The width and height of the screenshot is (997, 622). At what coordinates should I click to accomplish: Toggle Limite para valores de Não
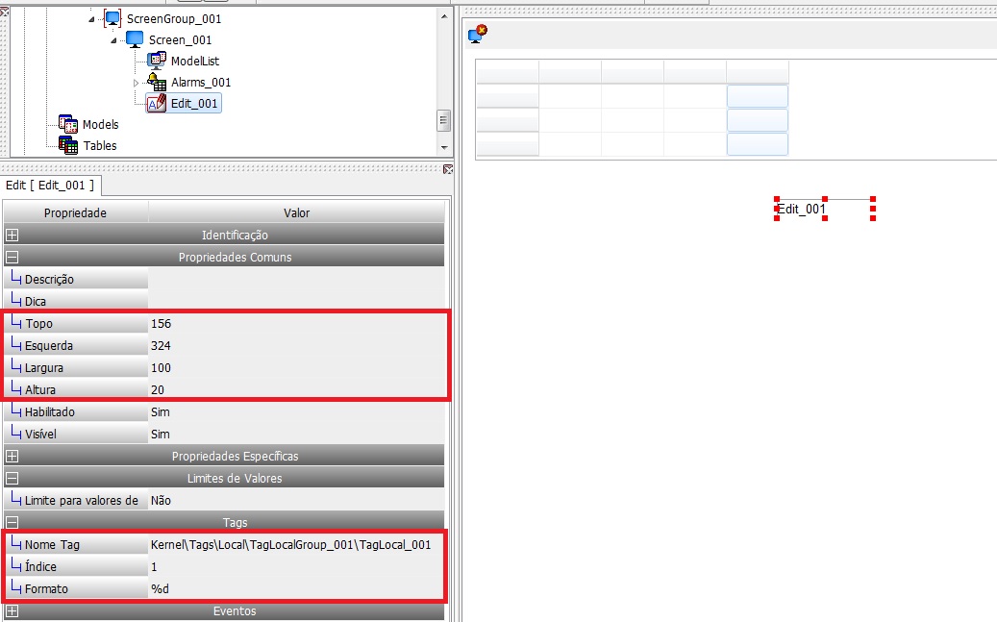pyautogui.click(x=296, y=501)
